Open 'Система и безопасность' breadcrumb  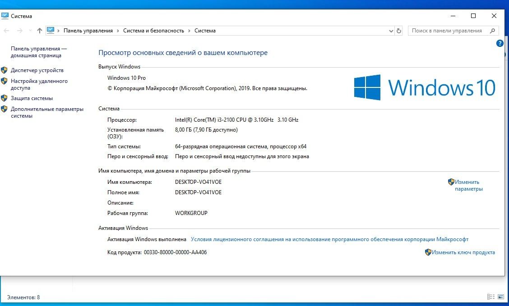[153, 31]
